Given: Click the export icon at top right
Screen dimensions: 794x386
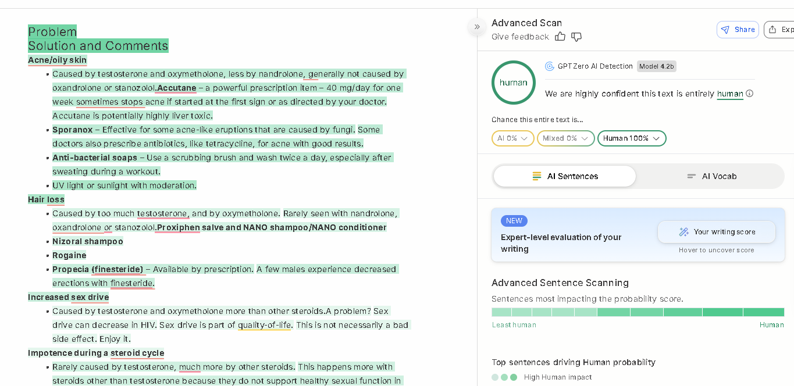Looking at the screenshot, I should pos(772,30).
